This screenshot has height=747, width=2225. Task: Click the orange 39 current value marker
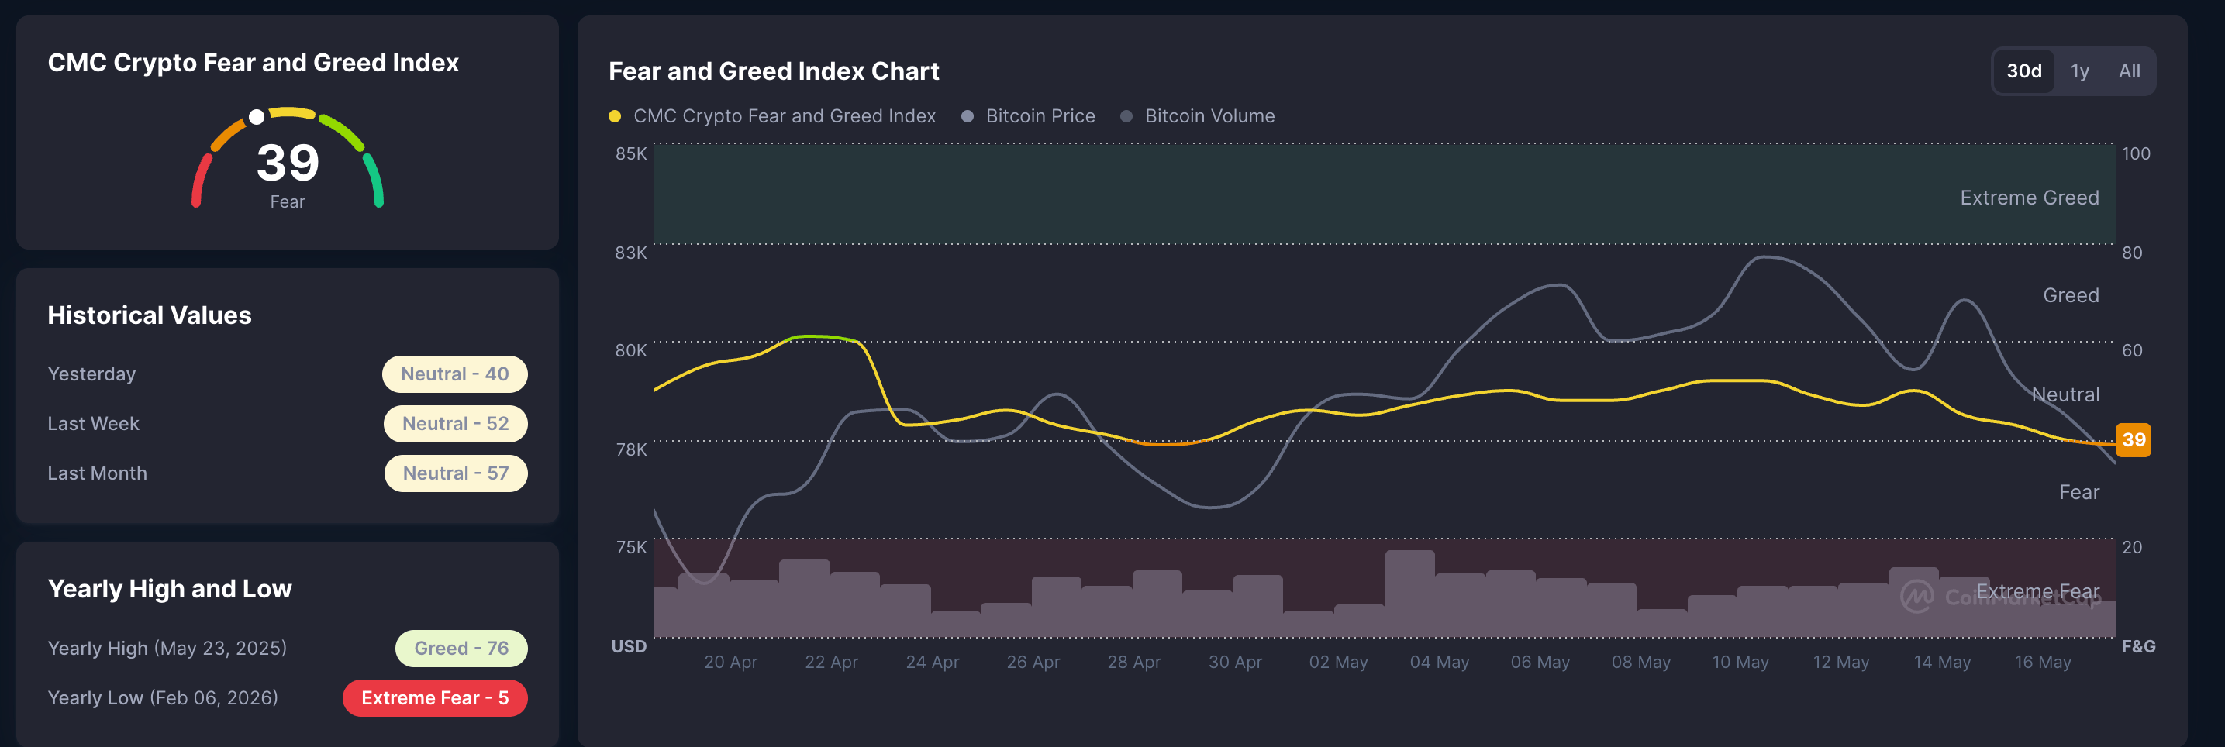click(2133, 439)
